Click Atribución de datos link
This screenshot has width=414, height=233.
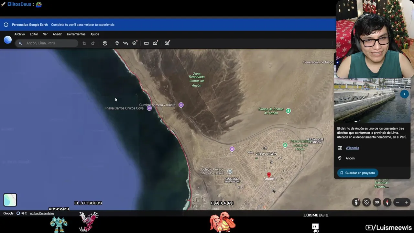tap(42, 213)
